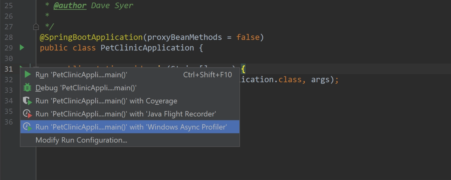Click the Coverage shield icon

[x=27, y=101]
